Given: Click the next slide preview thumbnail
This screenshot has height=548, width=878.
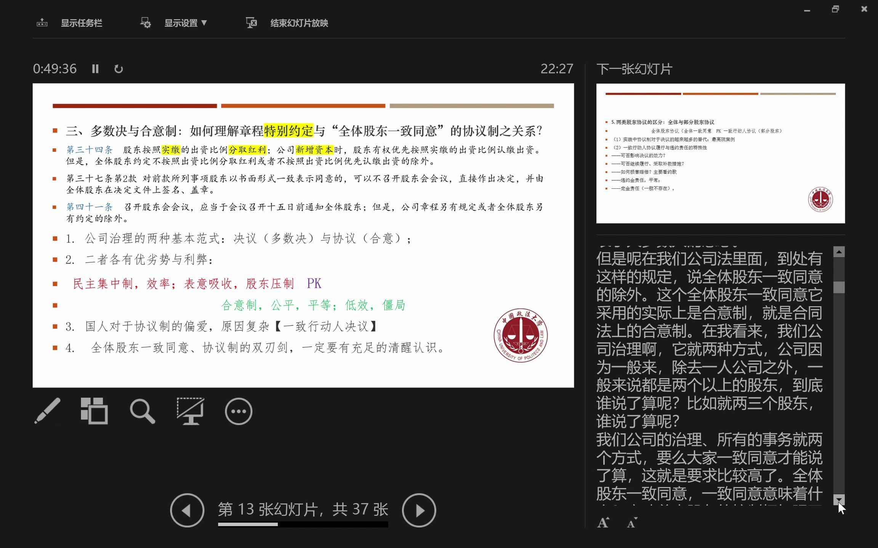Looking at the screenshot, I should [720, 153].
